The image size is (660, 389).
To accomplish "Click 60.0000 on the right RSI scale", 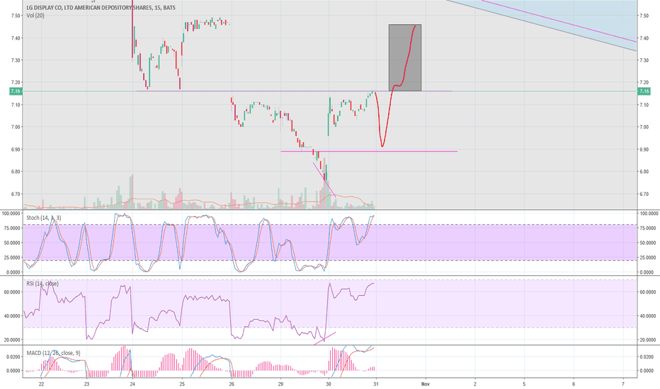I will (x=649, y=292).
